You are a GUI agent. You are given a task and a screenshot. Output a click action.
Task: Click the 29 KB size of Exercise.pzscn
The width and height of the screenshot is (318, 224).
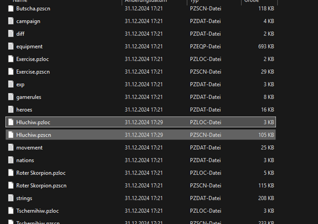268,71
